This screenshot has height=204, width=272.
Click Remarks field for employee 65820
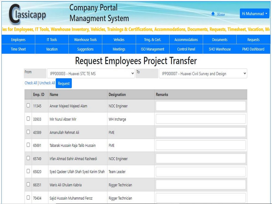pos(201,172)
